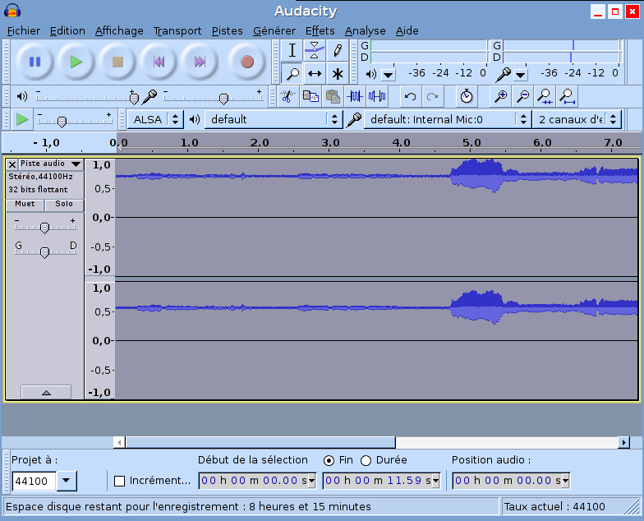Open 'default: Internal Mic:0' input dropdown
This screenshot has width=644, height=521.
447,120
